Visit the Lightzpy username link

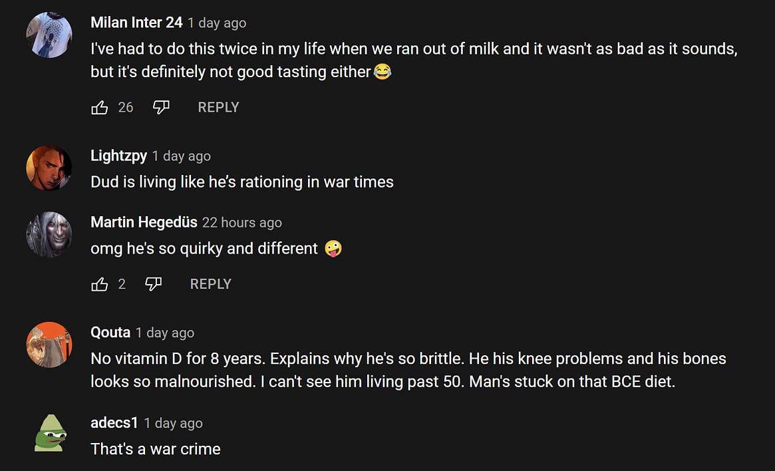[118, 156]
